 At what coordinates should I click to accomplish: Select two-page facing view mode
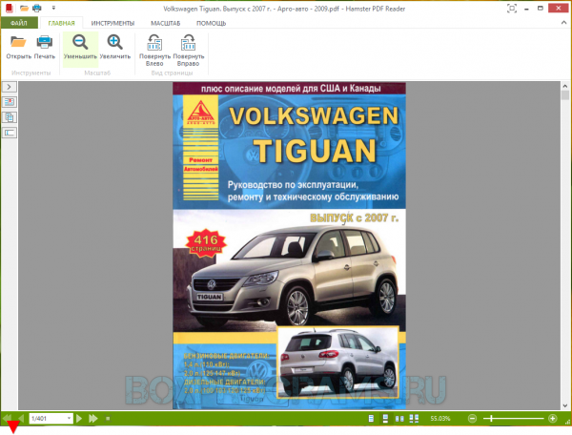point(399,419)
